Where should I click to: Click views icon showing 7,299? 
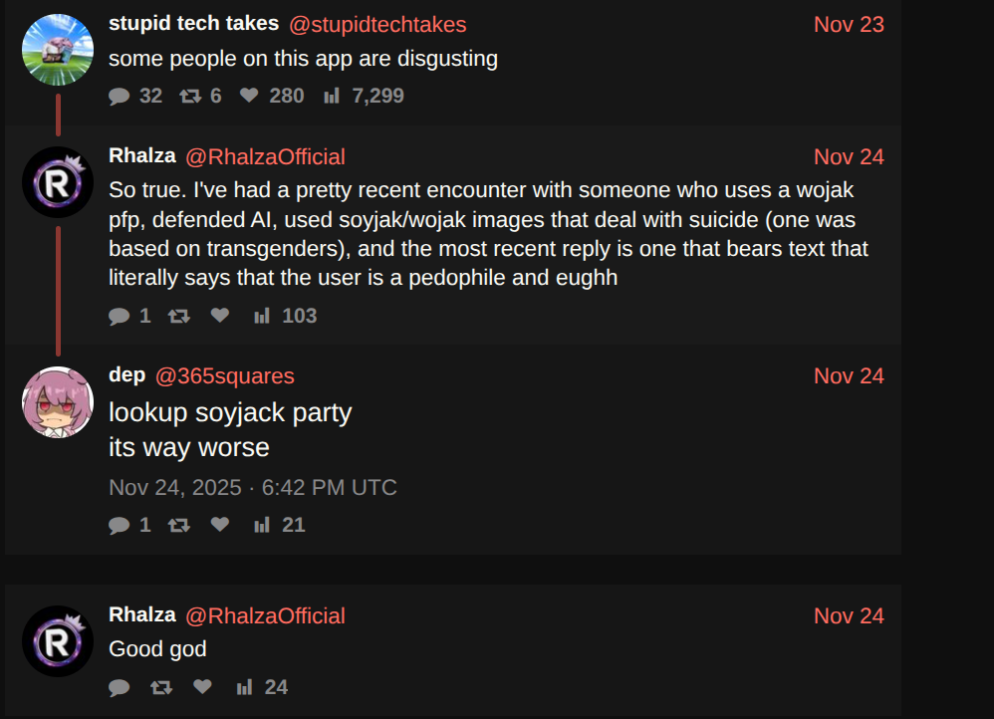coord(332,96)
